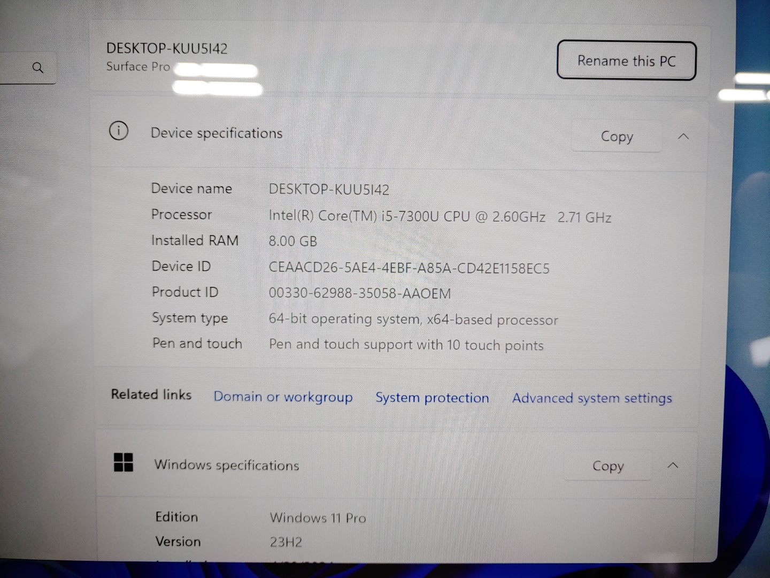
Task: Collapse the Device specifications section
Action: [683, 136]
